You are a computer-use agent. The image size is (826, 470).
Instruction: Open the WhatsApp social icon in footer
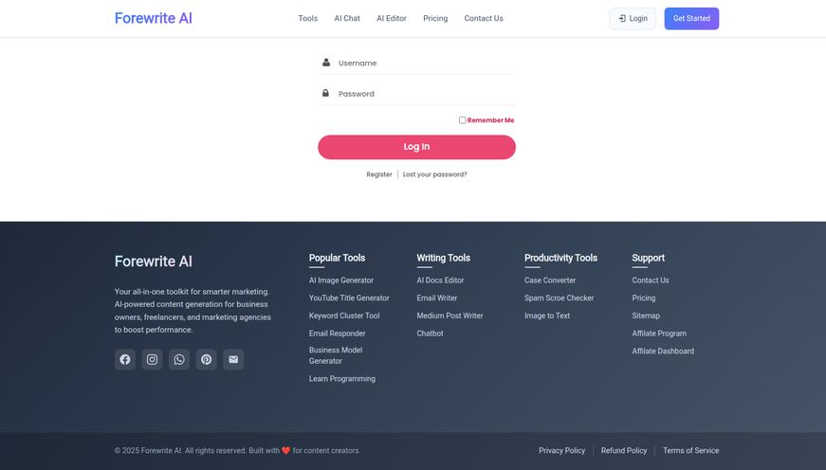tap(179, 359)
